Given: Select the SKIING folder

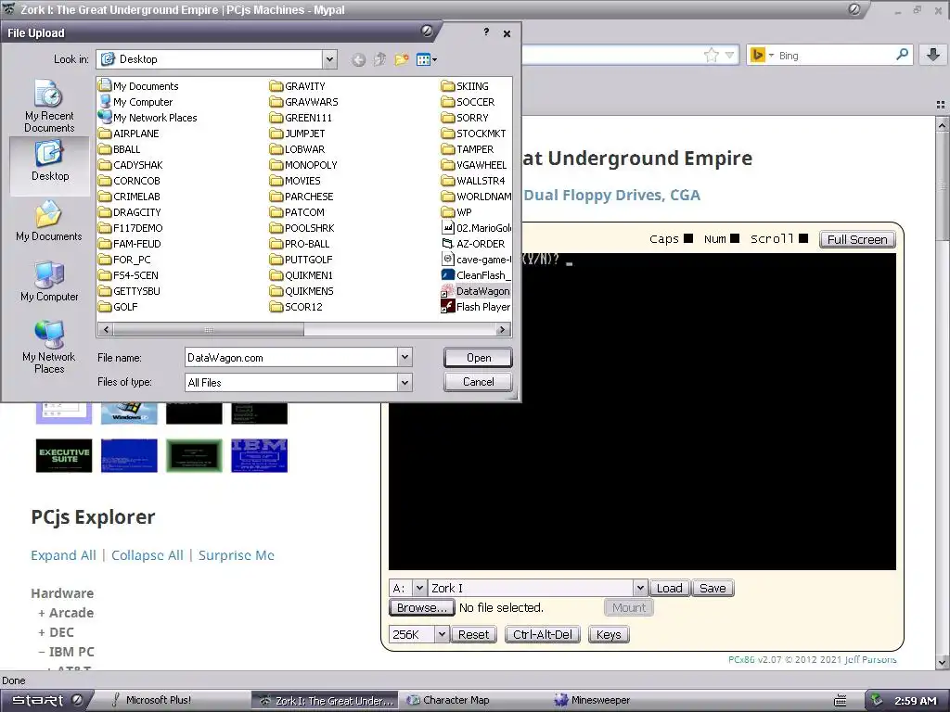Looking at the screenshot, I should 466,86.
